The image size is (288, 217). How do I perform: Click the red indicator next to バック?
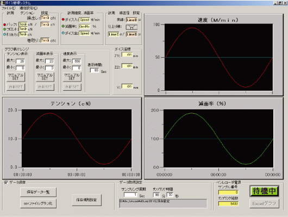click(x=5, y=24)
